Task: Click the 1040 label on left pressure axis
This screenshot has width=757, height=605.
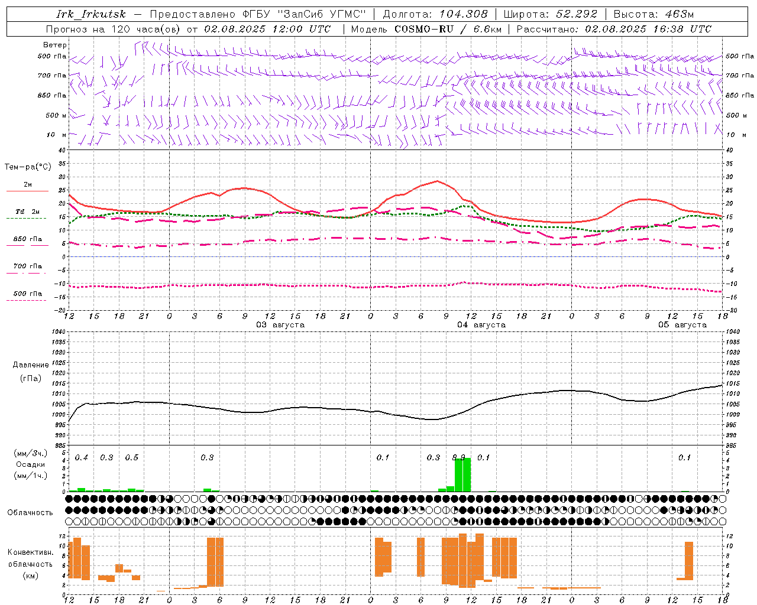Action: pos(57,331)
